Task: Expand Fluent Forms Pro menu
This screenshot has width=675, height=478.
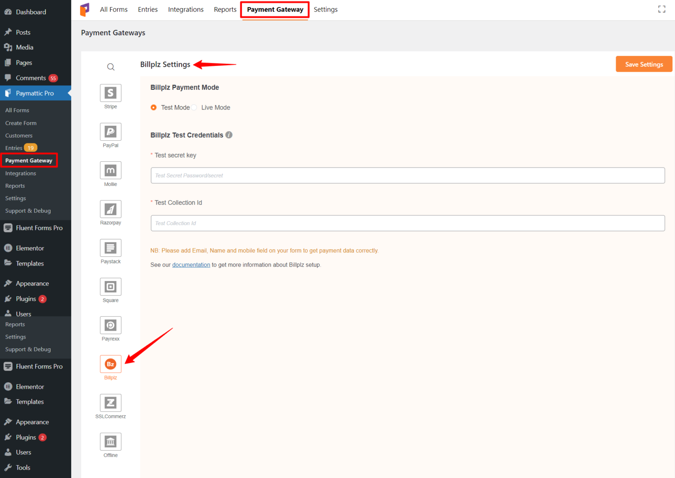Action: coord(39,228)
